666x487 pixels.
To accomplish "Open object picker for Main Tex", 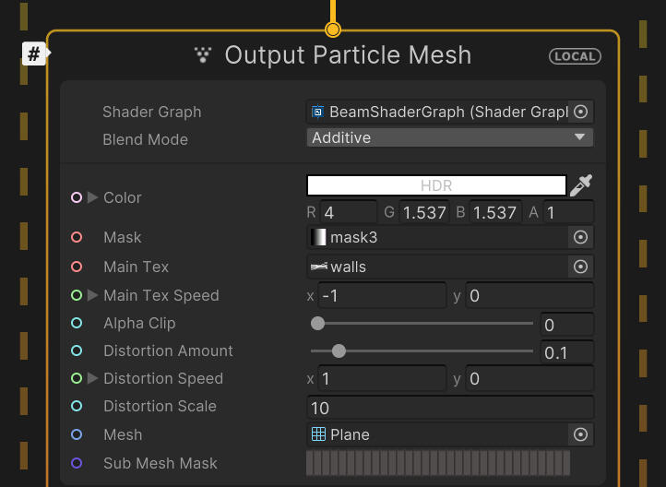I will [x=580, y=267].
